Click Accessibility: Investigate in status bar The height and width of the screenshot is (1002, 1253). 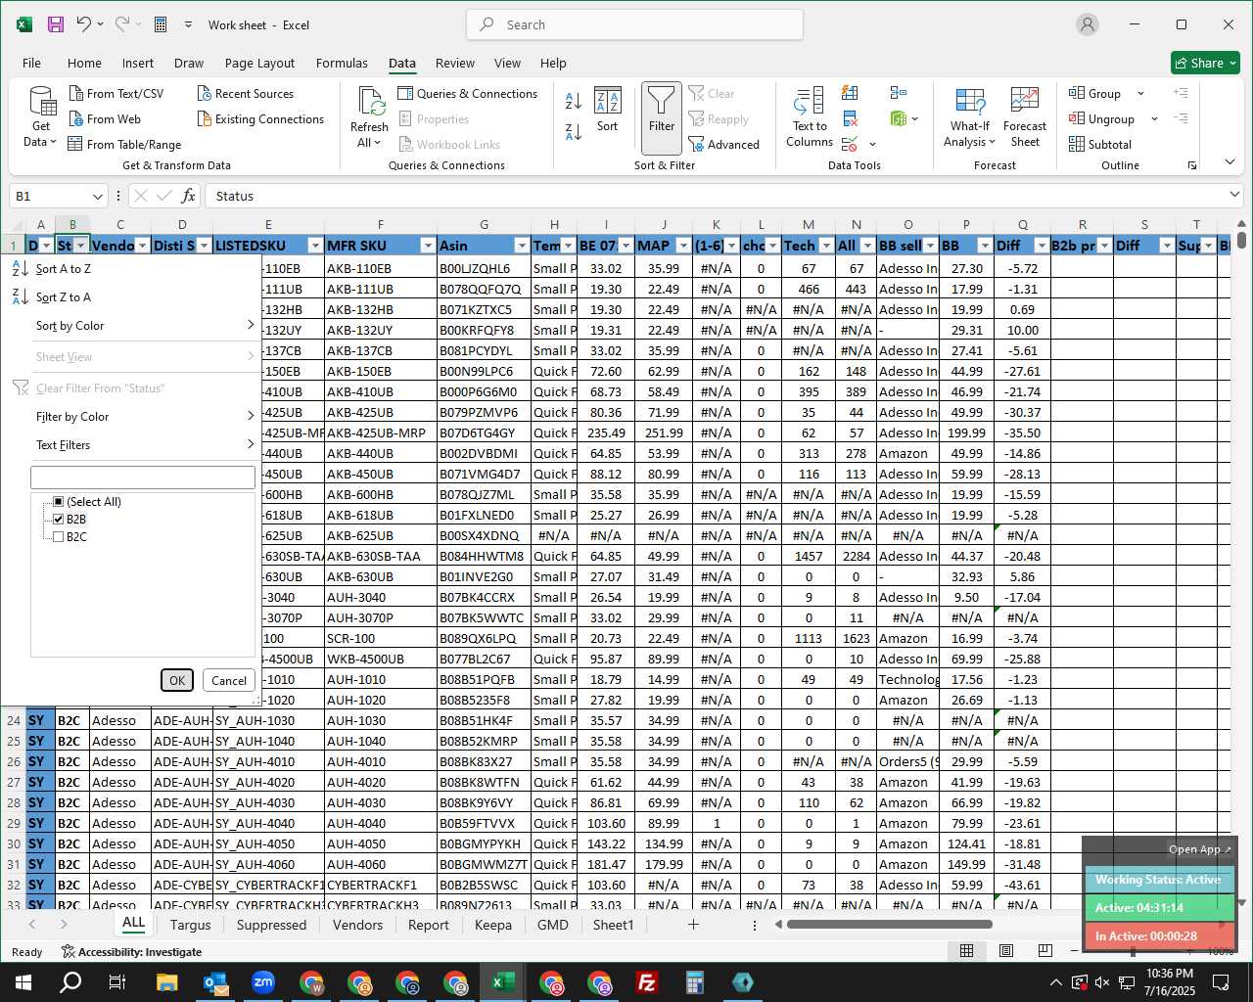point(131,951)
